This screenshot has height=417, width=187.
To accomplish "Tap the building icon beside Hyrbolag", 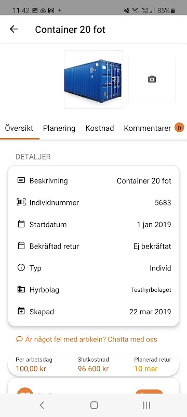I will (x=21, y=289).
